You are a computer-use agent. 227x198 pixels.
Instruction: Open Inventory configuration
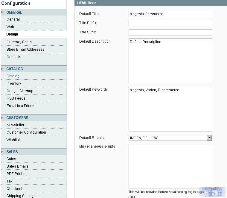click(x=34, y=83)
